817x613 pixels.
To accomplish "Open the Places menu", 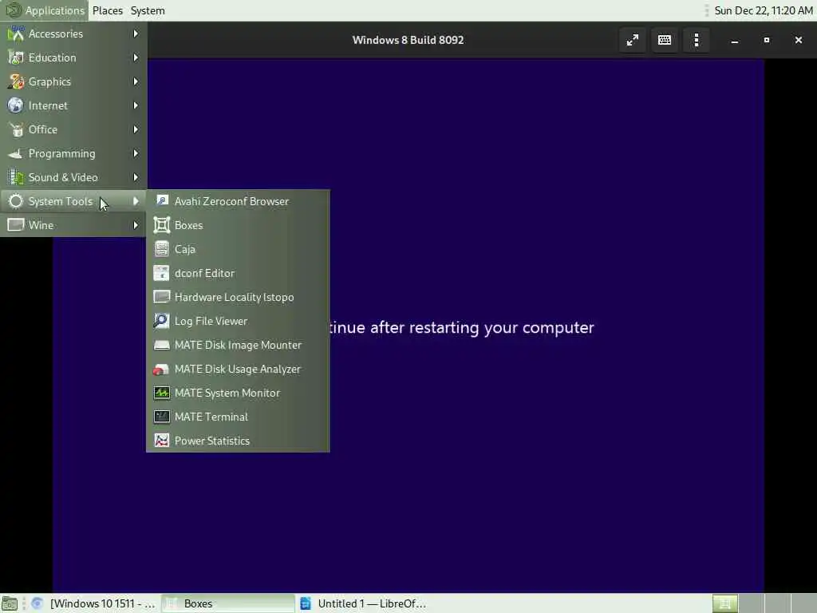I will 108,10.
